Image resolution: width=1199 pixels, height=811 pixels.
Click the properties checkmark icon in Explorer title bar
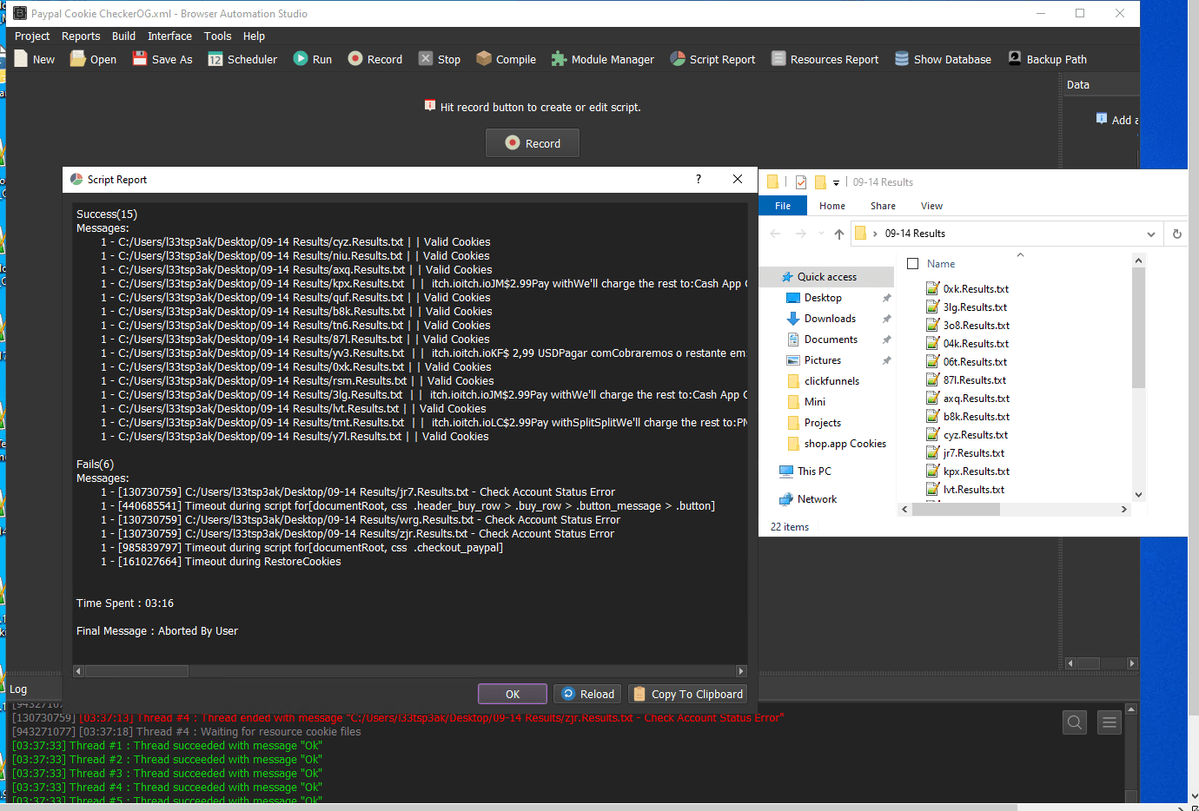pyautogui.click(x=801, y=182)
